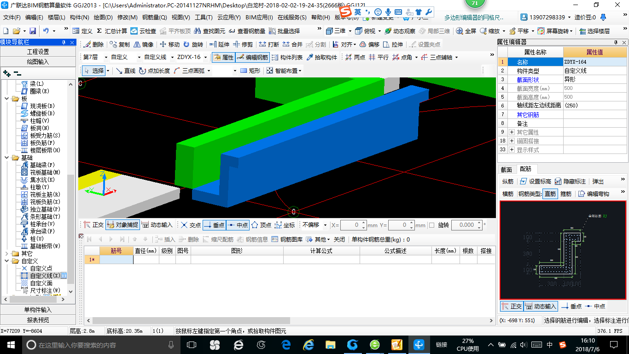The image size is (629, 354).
Task: Switch to the 截面 section tab
Action: click(507, 170)
